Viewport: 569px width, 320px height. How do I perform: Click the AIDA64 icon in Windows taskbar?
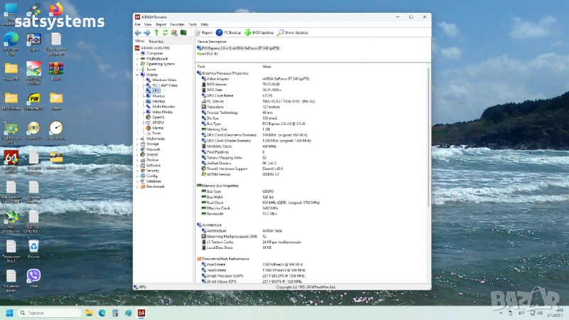(142, 313)
